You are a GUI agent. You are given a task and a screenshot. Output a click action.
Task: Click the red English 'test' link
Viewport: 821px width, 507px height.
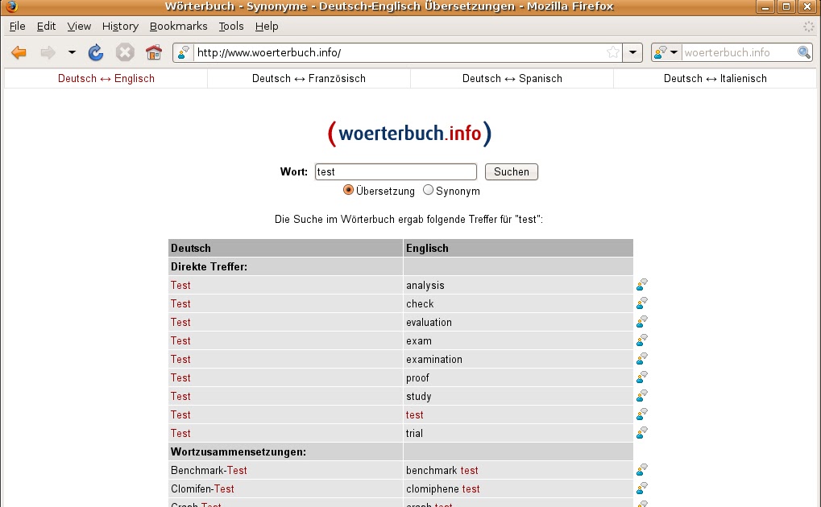pyautogui.click(x=415, y=415)
